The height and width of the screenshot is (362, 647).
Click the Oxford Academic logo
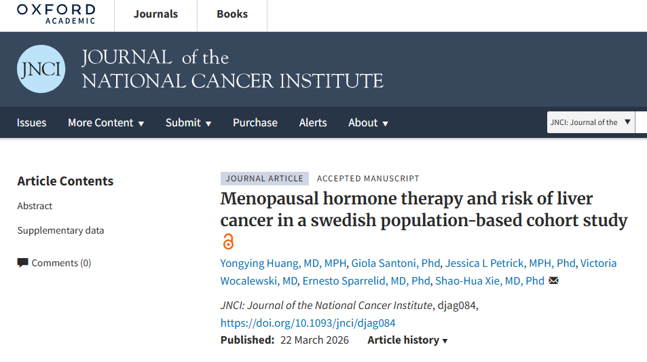[56, 14]
